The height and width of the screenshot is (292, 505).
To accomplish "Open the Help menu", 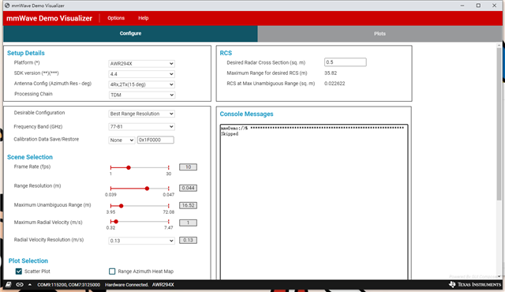I will [144, 18].
